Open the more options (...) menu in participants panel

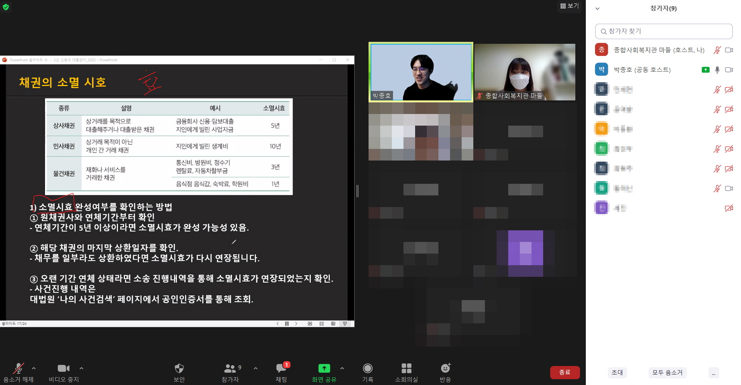coord(713,373)
